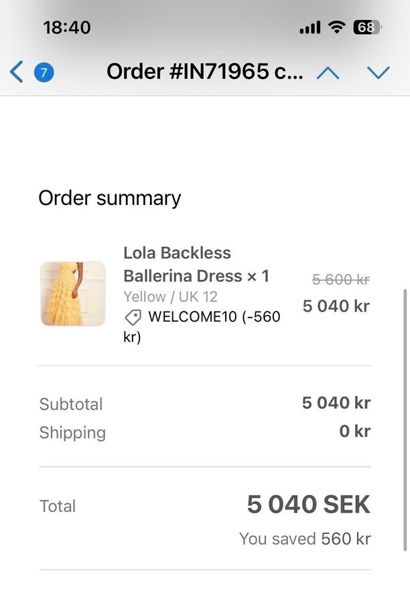Tap the back arrow to inbox
Image resolution: width=410 pixels, height=603 pixels.
pyautogui.click(x=17, y=72)
